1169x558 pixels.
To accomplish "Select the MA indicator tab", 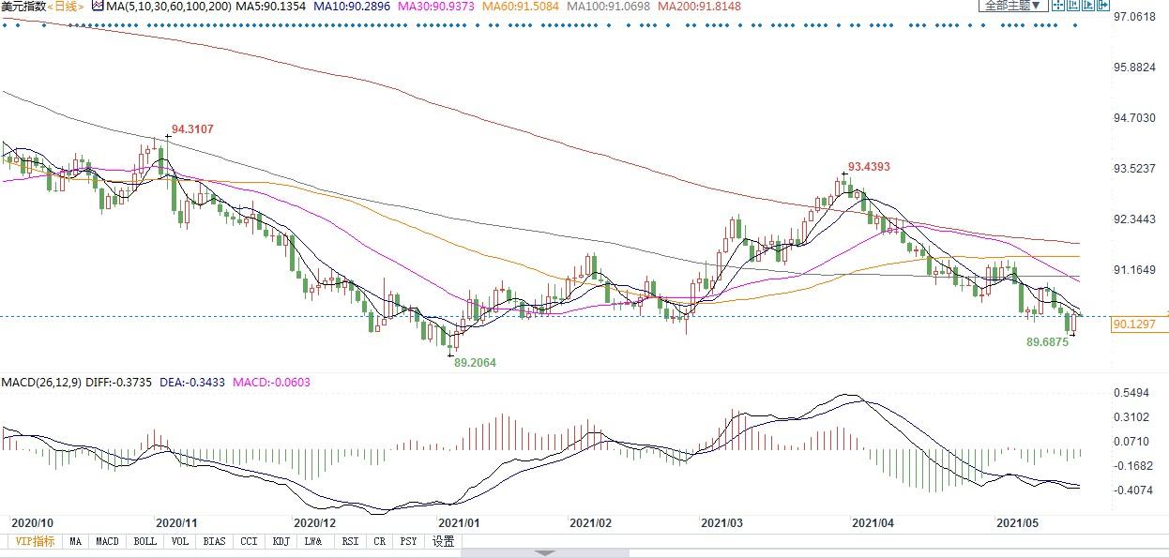I will coord(75,541).
